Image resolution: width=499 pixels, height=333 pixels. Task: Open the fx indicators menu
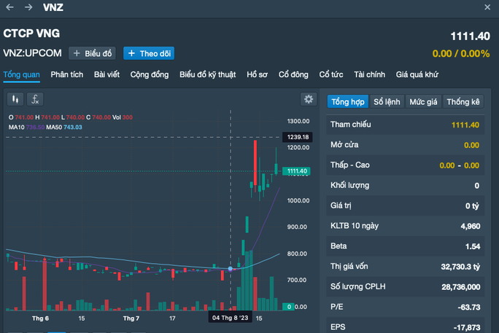tap(34, 99)
